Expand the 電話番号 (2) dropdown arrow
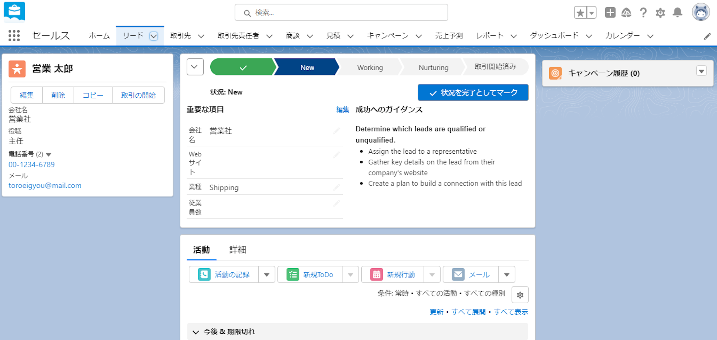This screenshot has height=340, width=717. (49, 154)
